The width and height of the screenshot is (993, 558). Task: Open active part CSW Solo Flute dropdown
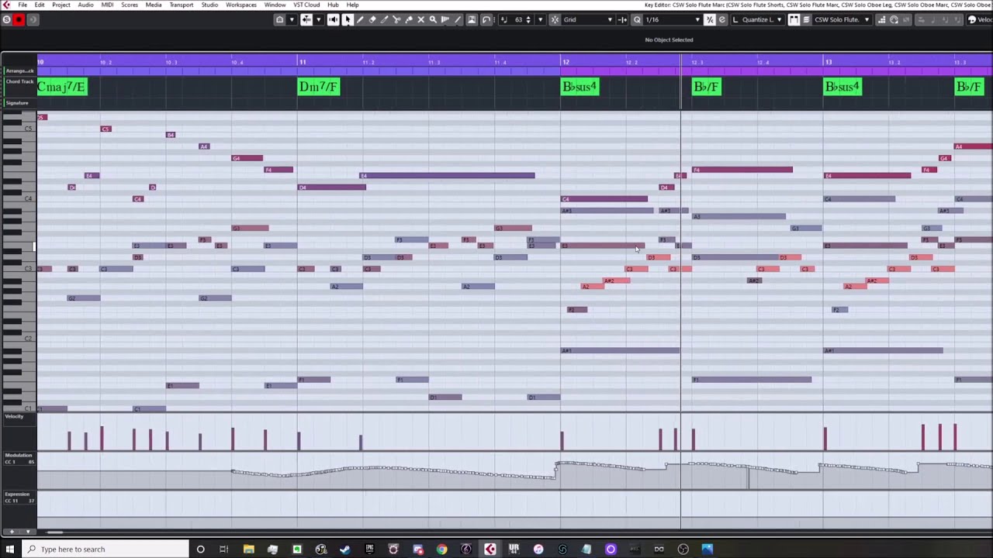pos(842,19)
